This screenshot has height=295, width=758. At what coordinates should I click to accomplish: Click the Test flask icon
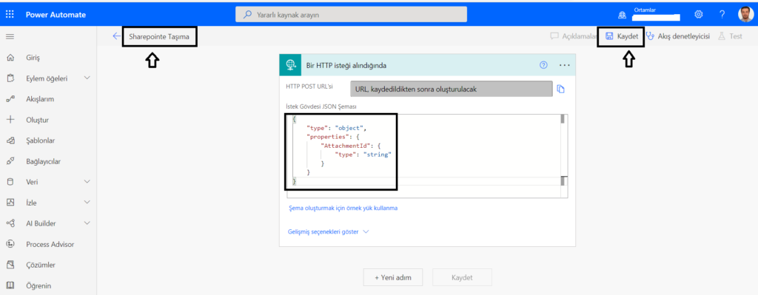pos(722,36)
